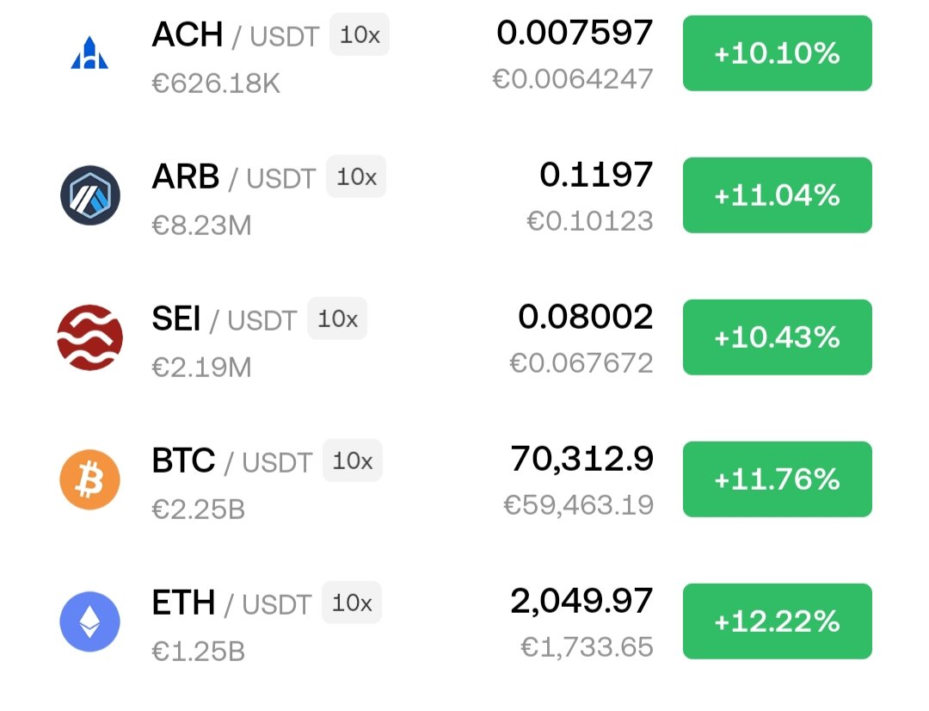Tap the ACH coin logo icon

click(89, 53)
